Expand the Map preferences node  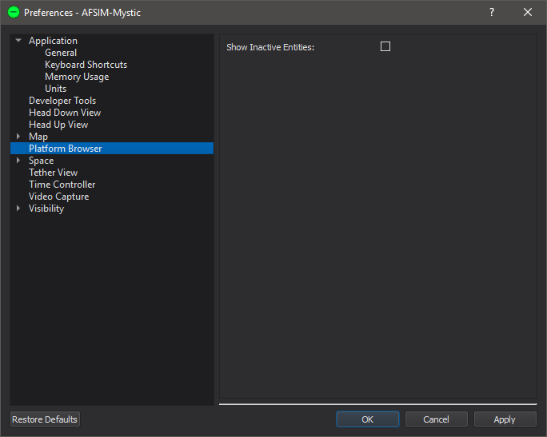click(x=18, y=137)
